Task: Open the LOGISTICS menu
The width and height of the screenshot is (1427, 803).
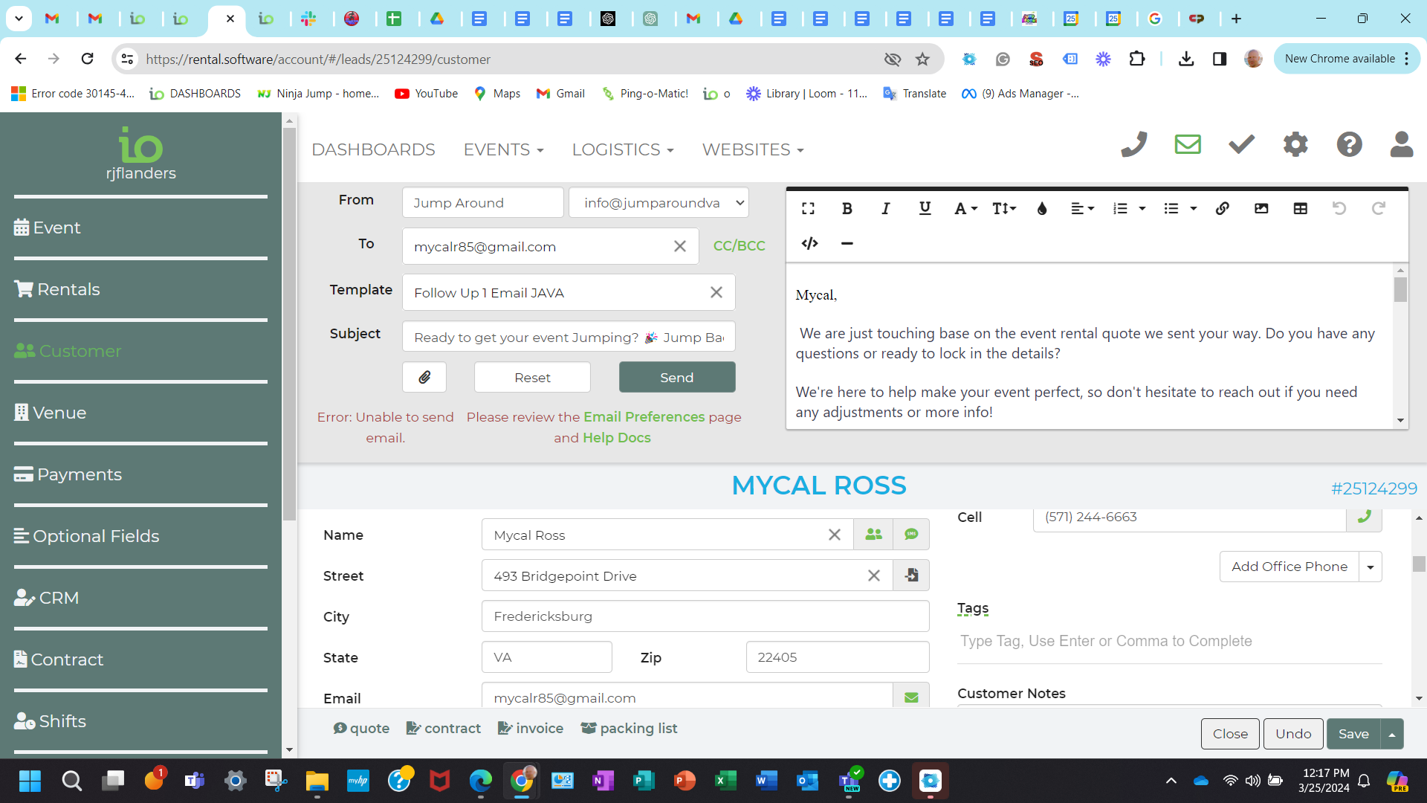Action: (622, 149)
